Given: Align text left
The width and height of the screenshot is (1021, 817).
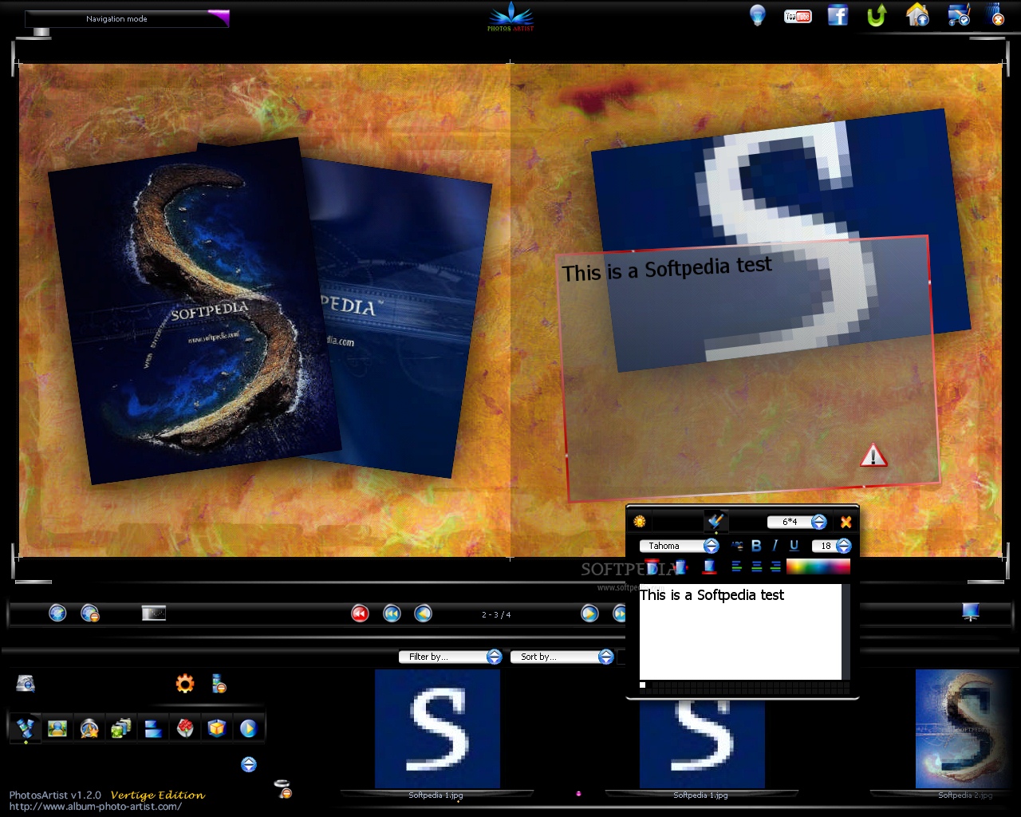Looking at the screenshot, I should 737,566.
